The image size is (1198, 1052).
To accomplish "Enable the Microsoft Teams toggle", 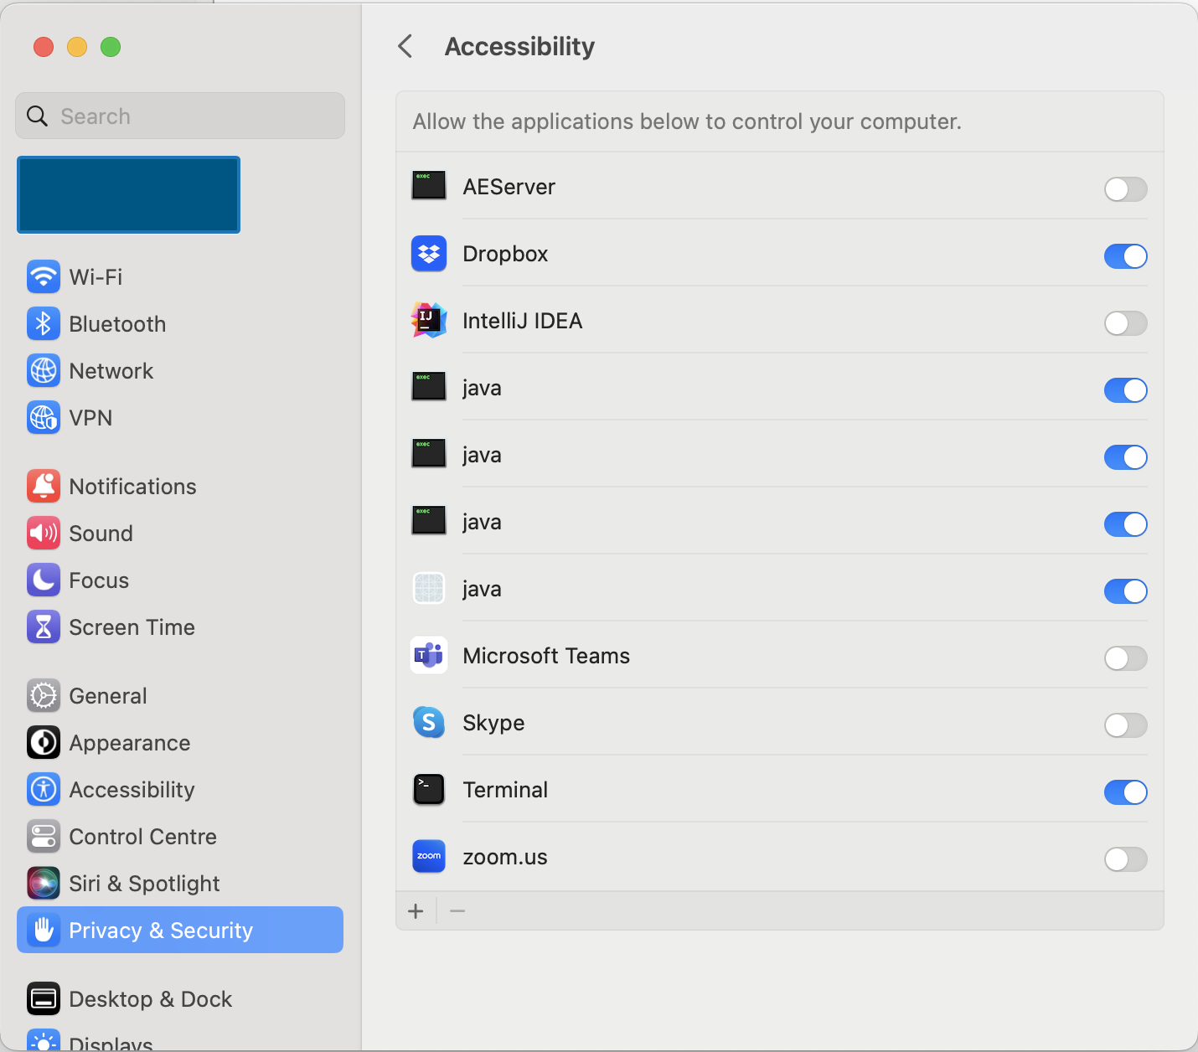I will pyautogui.click(x=1125, y=658).
